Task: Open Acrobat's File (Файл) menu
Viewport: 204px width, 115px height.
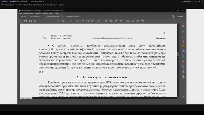Action: [x=20, y=13]
